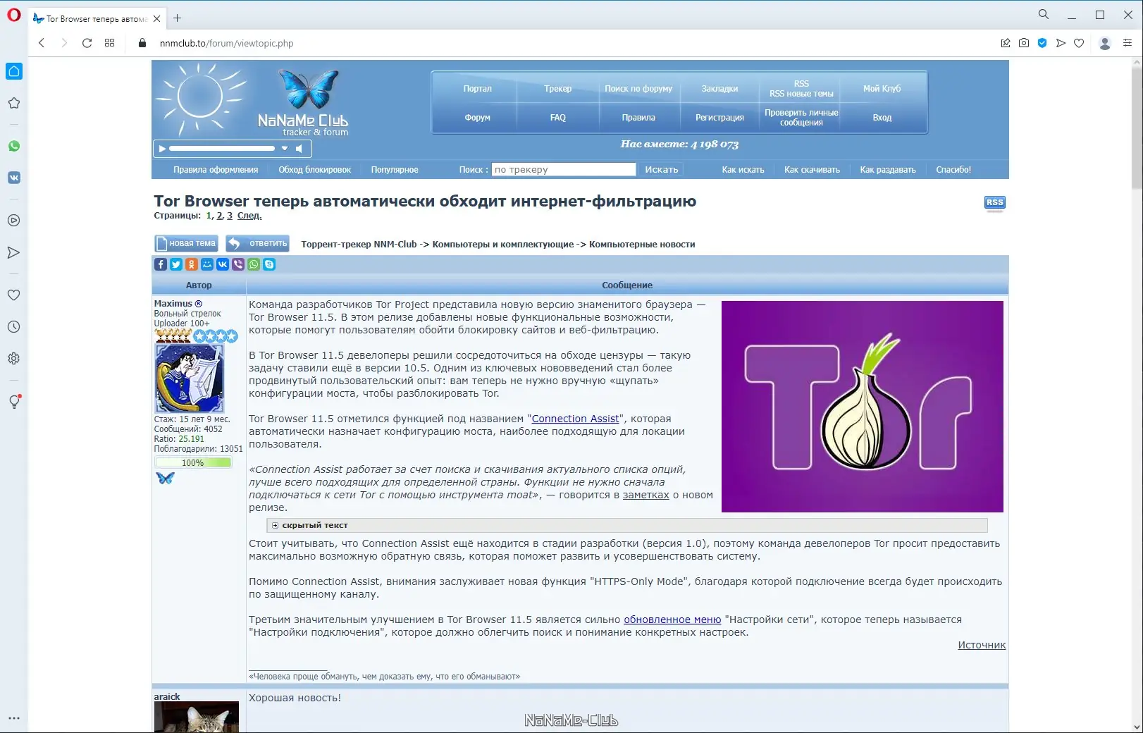The image size is (1143, 733).
Task: Open the lightbulb tips icon in sidebar
Action: point(14,402)
